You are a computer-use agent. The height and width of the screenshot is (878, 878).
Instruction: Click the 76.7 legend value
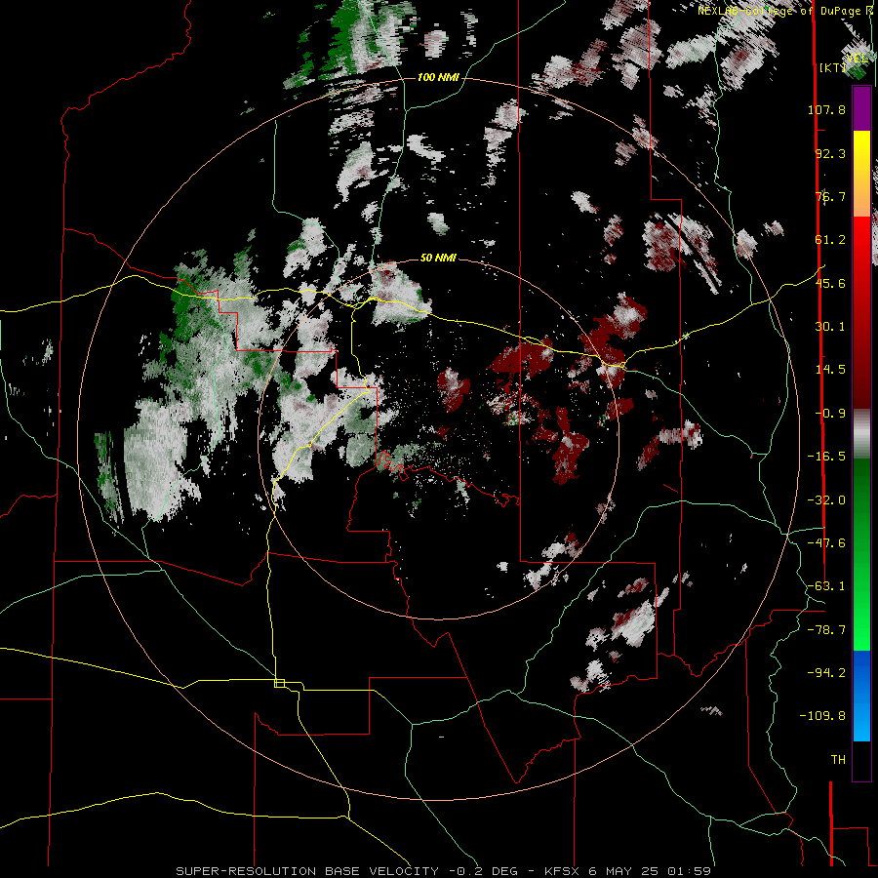click(830, 196)
